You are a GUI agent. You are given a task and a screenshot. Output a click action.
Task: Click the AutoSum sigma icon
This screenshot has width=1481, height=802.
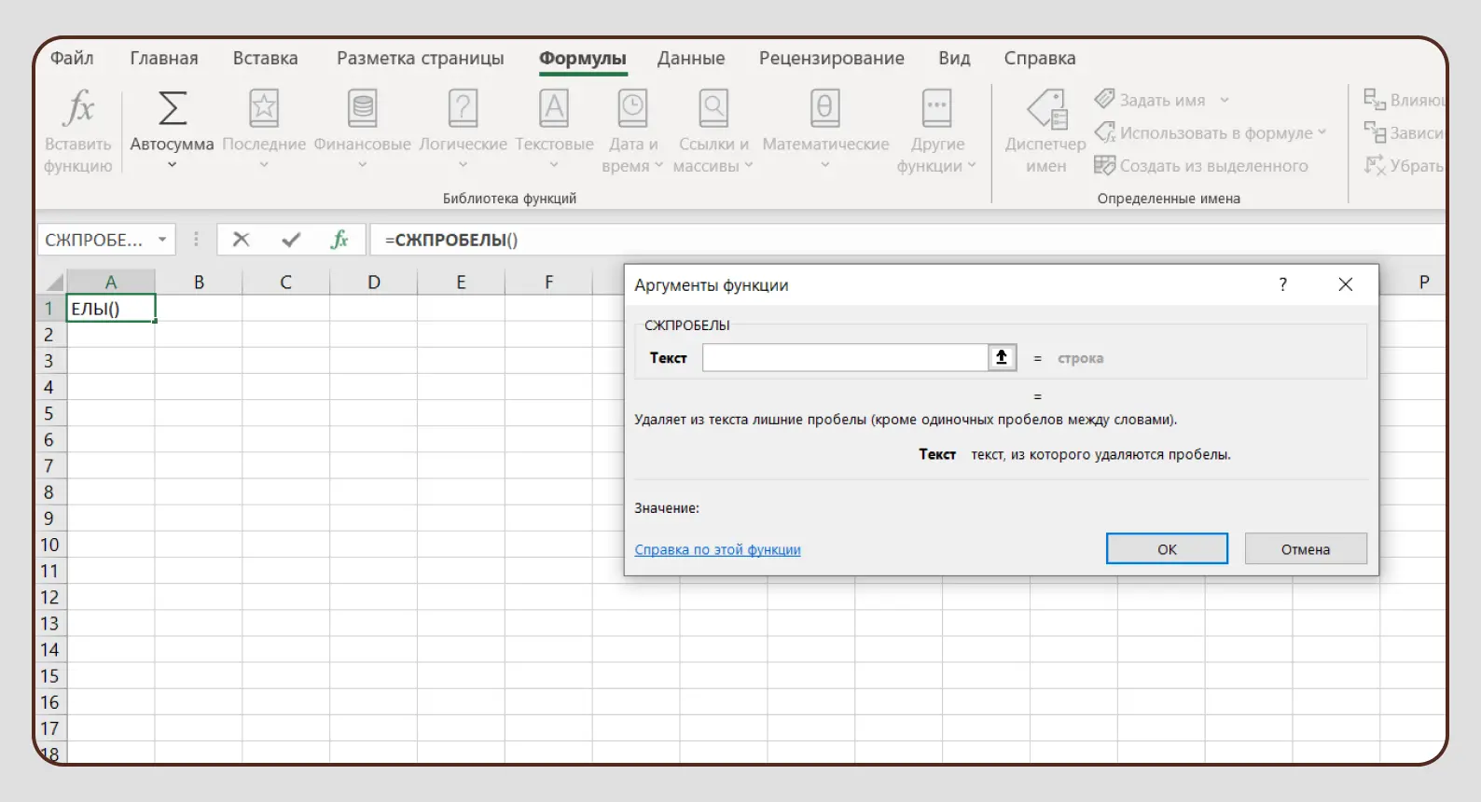tap(172, 108)
